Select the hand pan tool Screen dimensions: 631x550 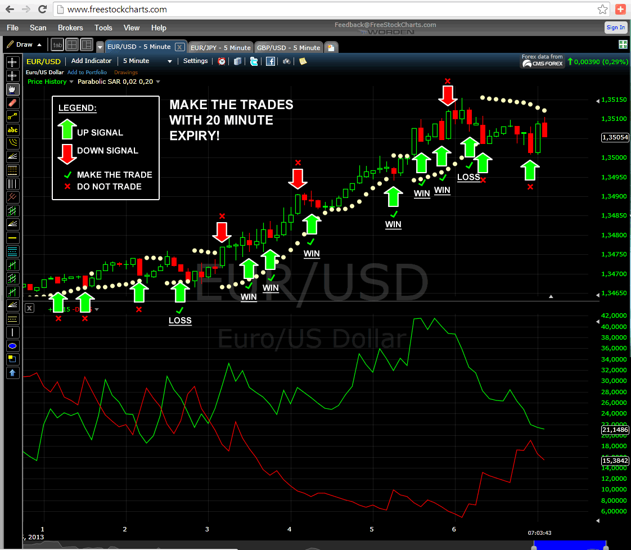[12, 89]
